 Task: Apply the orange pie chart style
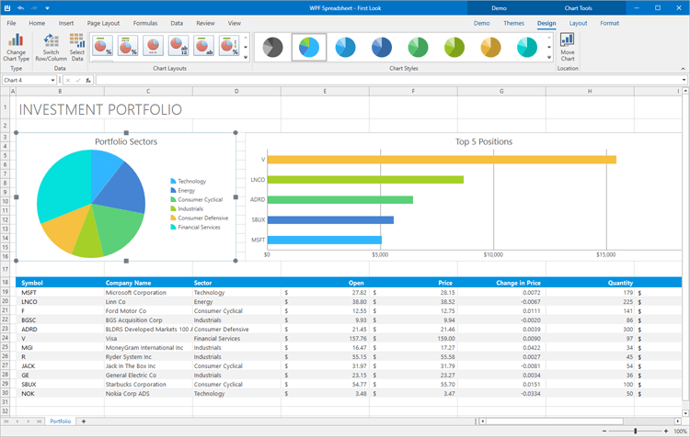point(490,47)
